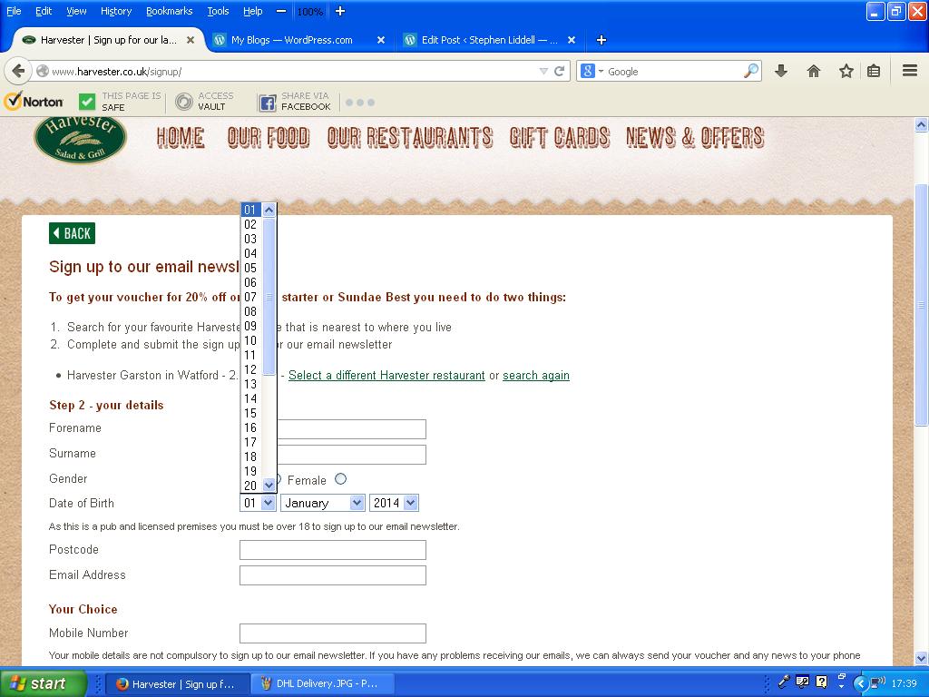Click the Norton Share via Facebook icon
Viewport: 929px width, 697px height.
(268, 103)
